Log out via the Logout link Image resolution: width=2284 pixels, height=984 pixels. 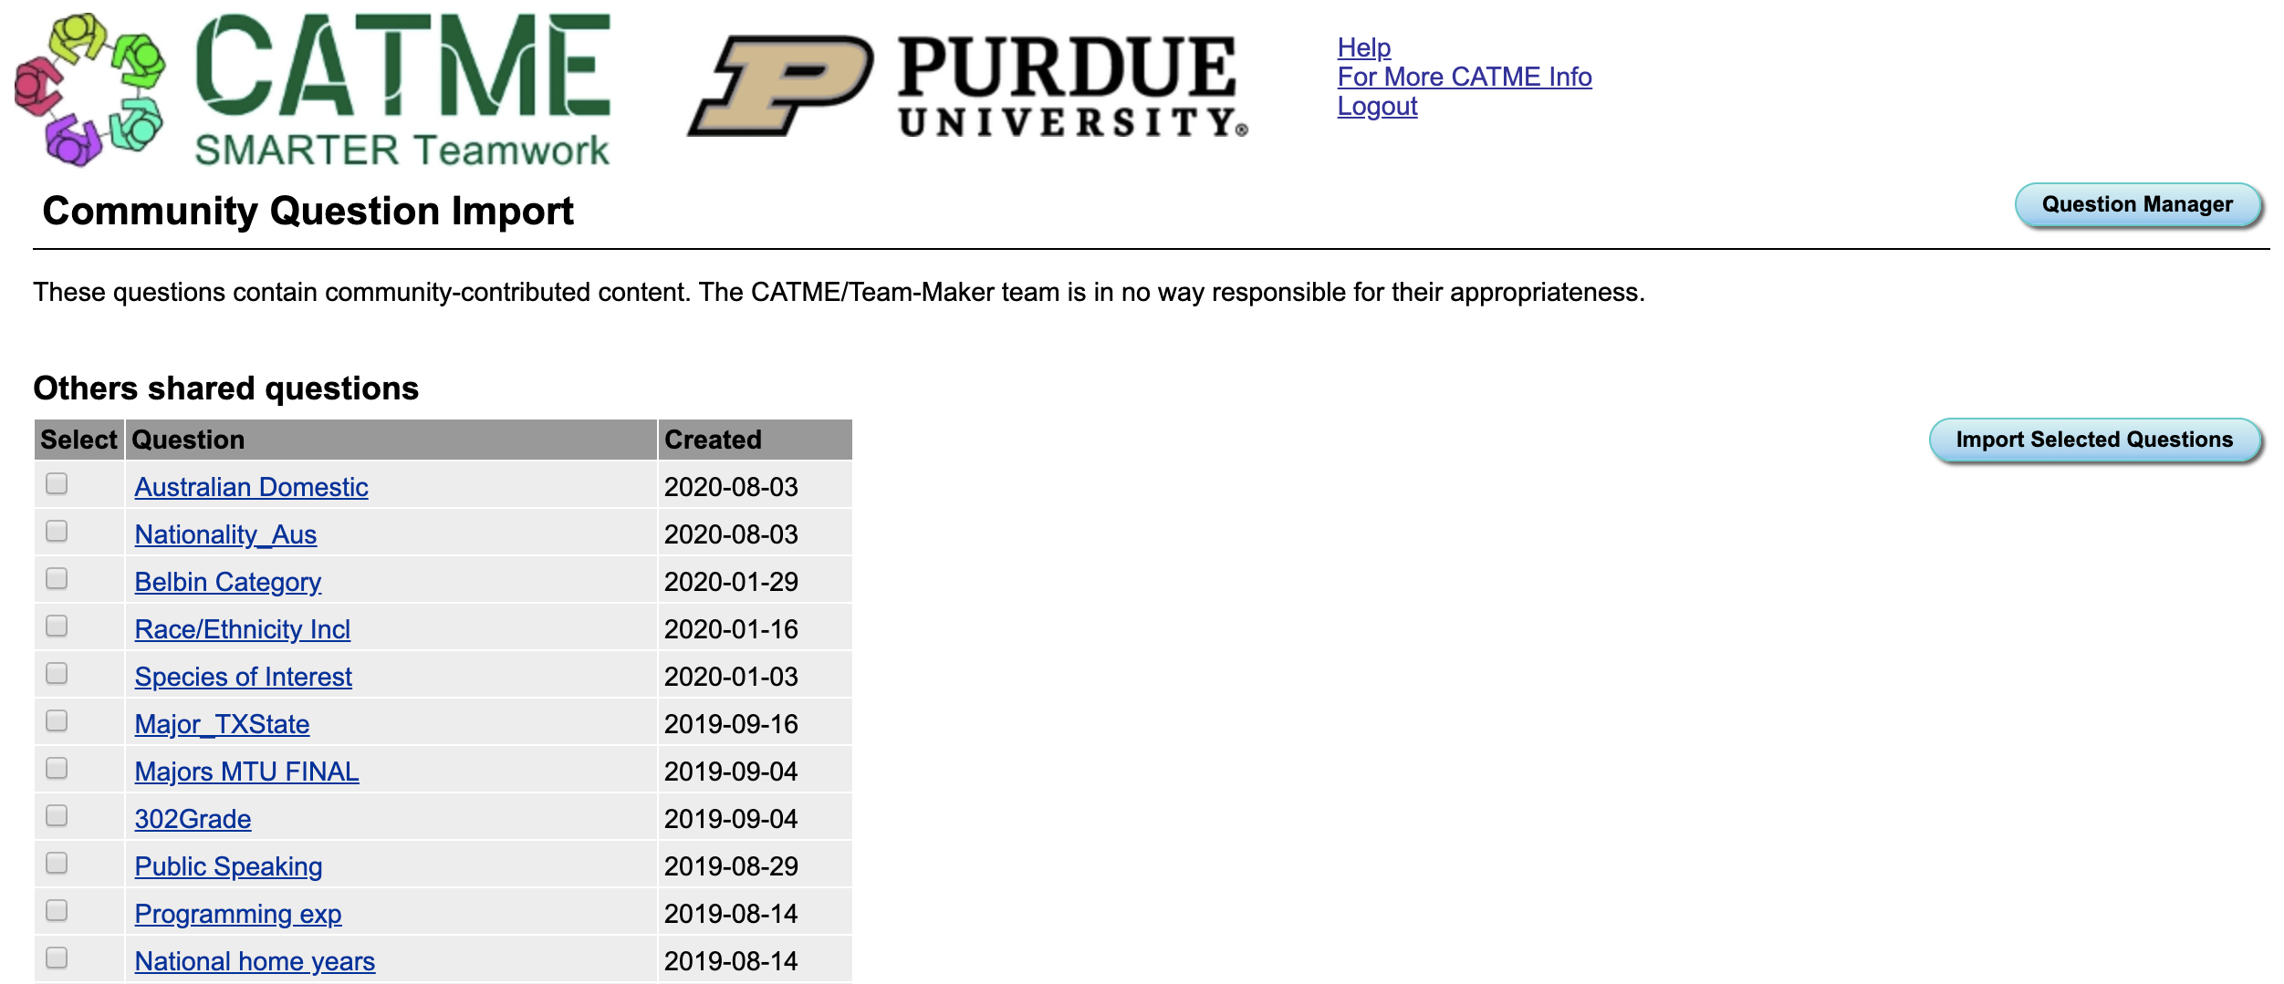click(1376, 106)
